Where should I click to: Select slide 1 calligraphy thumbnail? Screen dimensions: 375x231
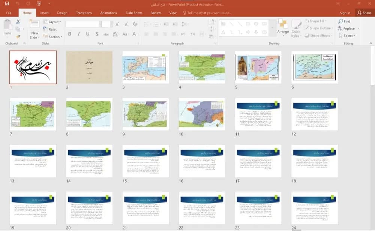(33, 67)
